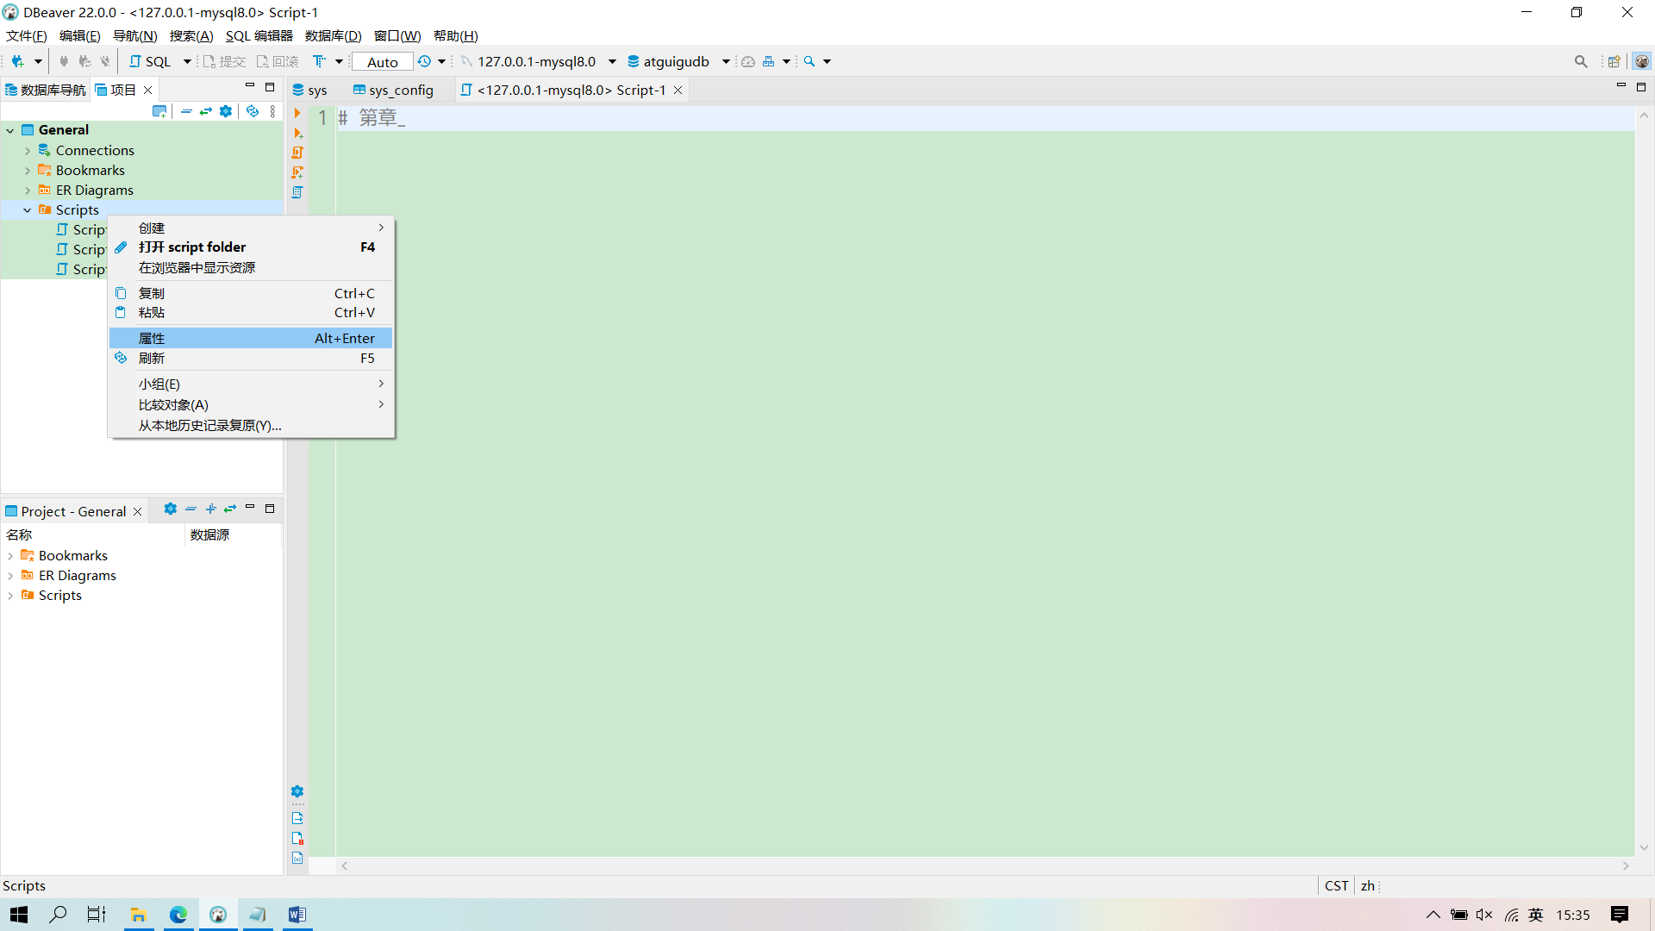Open the 127.0.0.1-mysql8.0 connection dropdown
The width and height of the screenshot is (1655, 931).
(612, 61)
